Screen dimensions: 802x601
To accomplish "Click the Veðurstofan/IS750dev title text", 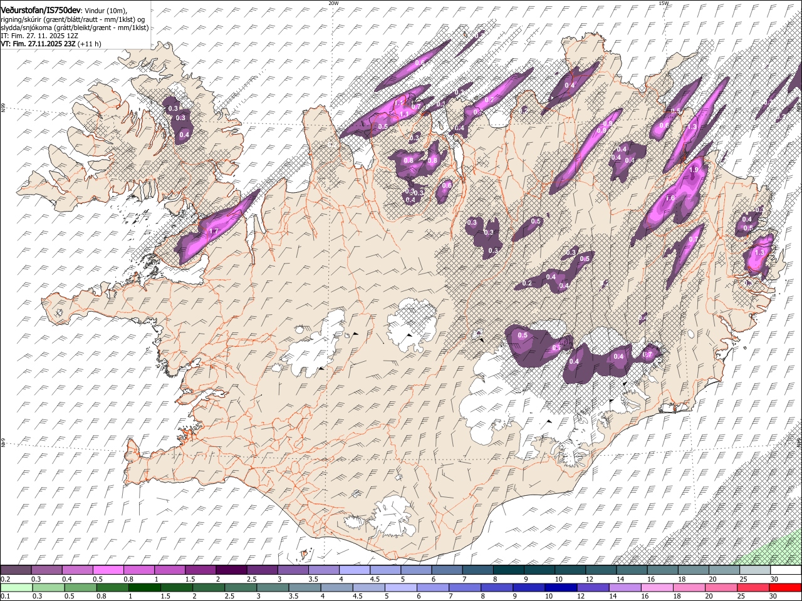I will [x=40, y=11].
